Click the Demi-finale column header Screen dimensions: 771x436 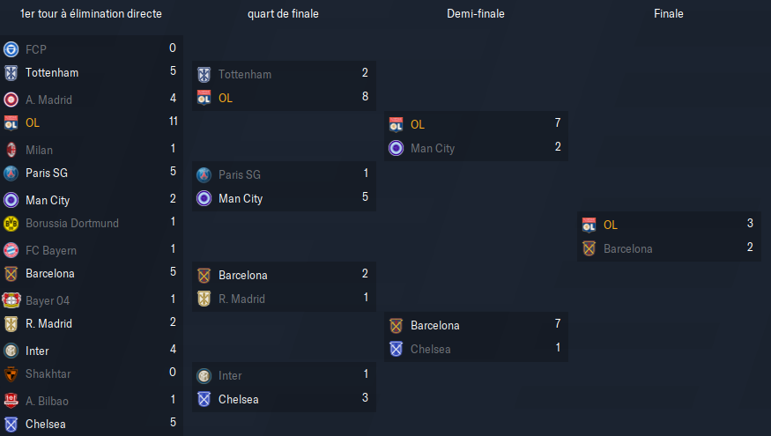pyautogui.click(x=476, y=14)
